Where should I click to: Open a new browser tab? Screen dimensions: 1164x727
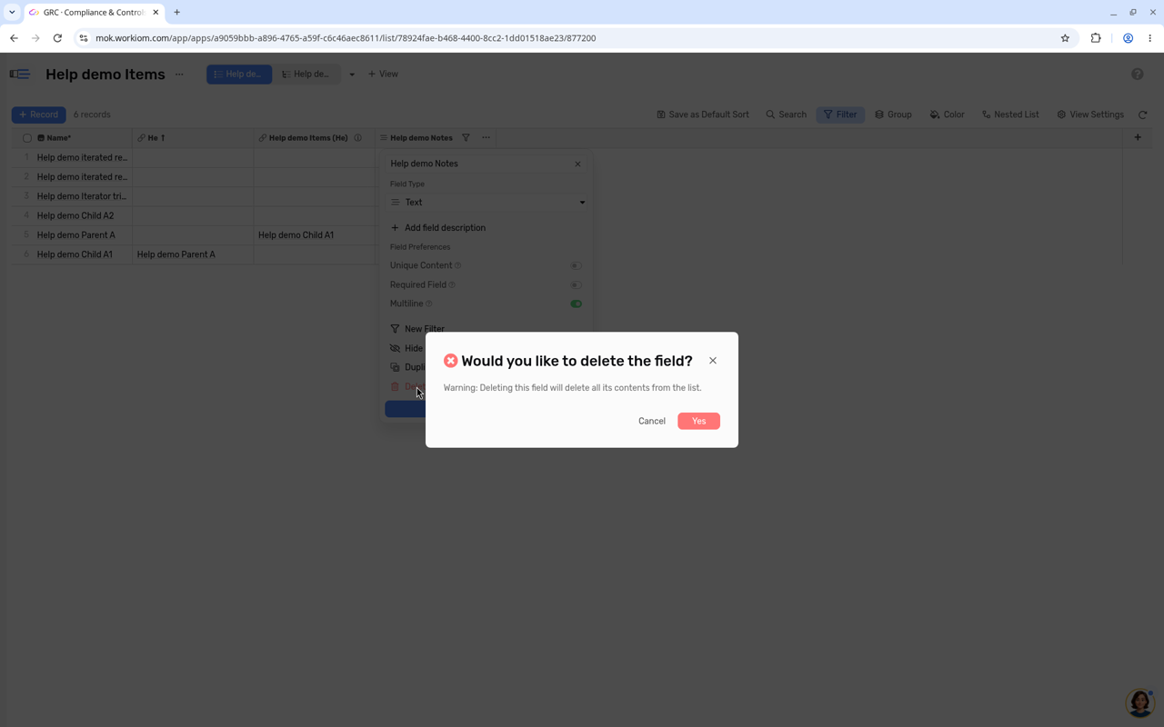tap(177, 13)
